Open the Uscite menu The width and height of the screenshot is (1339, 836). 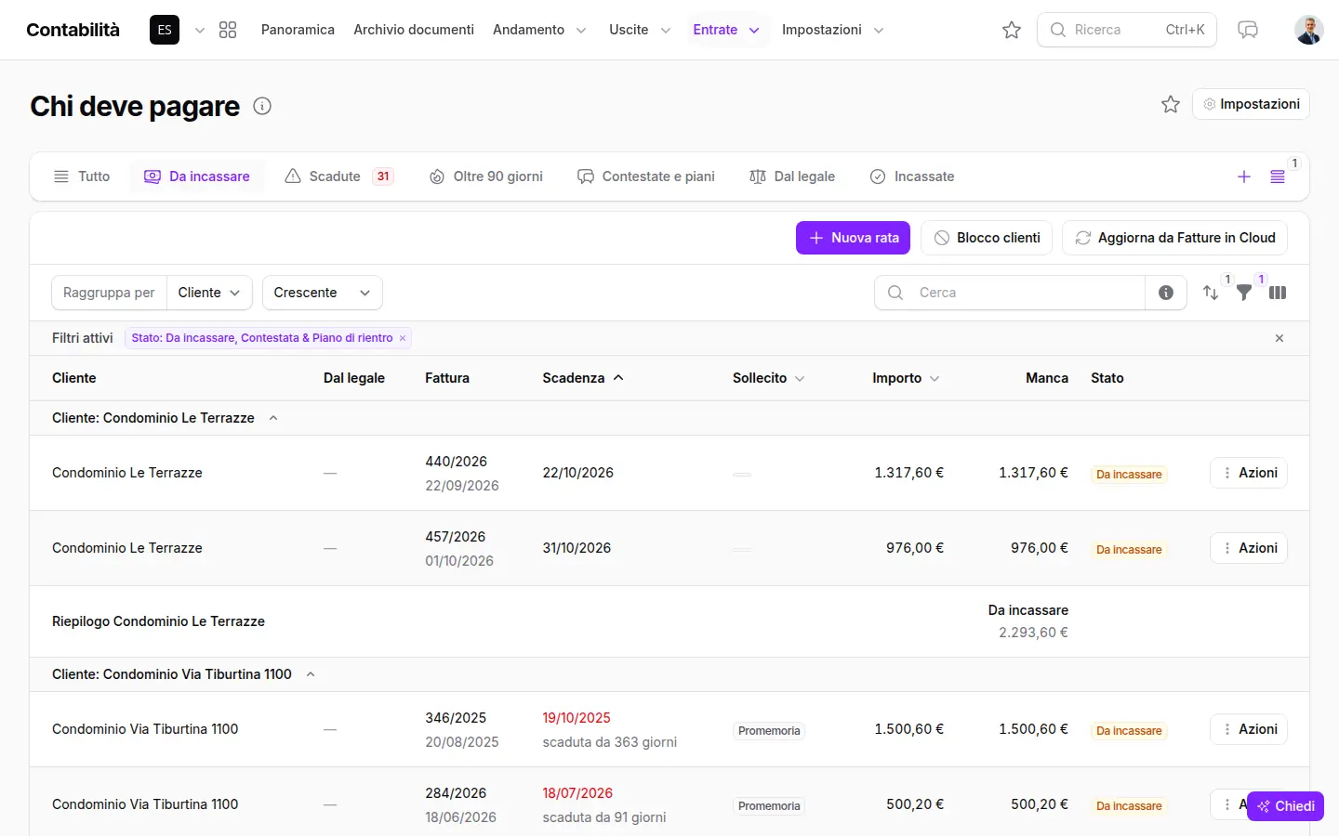click(x=640, y=30)
